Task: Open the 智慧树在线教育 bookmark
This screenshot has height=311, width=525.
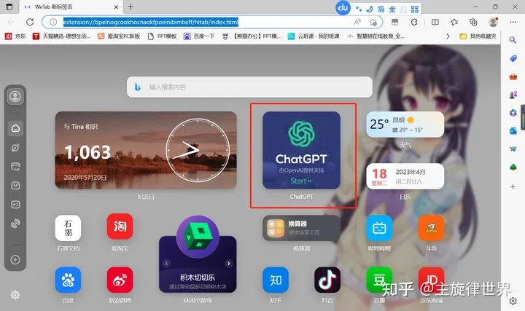Action: pyautogui.click(x=376, y=36)
